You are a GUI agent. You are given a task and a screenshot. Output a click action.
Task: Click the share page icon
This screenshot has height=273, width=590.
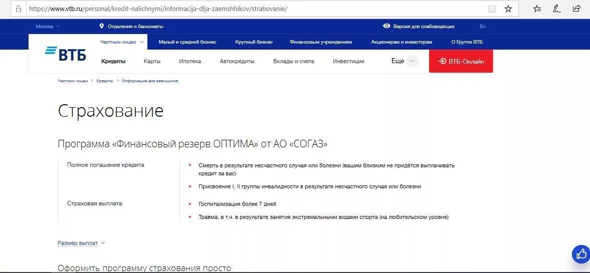point(576,9)
